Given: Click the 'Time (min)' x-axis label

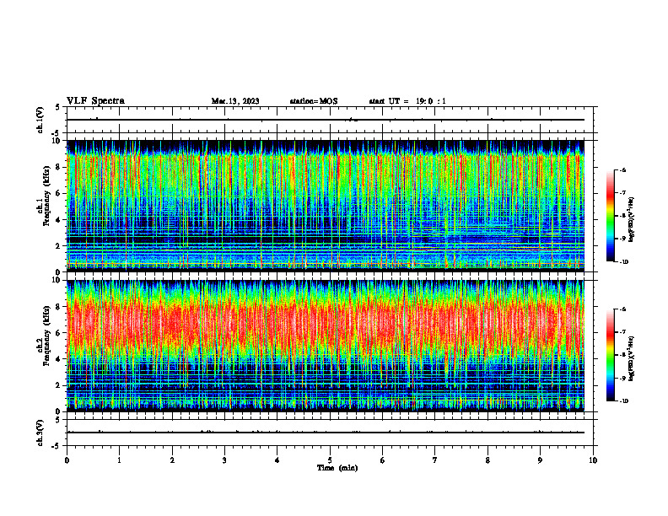Looking at the screenshot, I should pyautogui.click(x=337, y=468).
